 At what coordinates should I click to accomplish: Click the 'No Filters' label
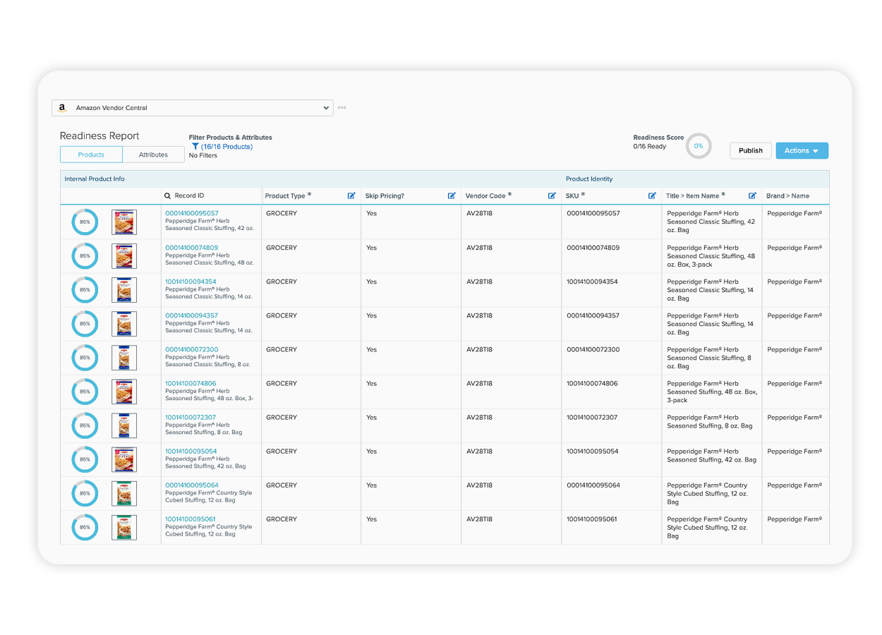pyautogui.click(x=203, y=155)
